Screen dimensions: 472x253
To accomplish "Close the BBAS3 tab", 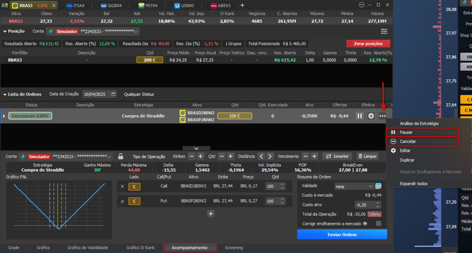I will tap(54, 5).
